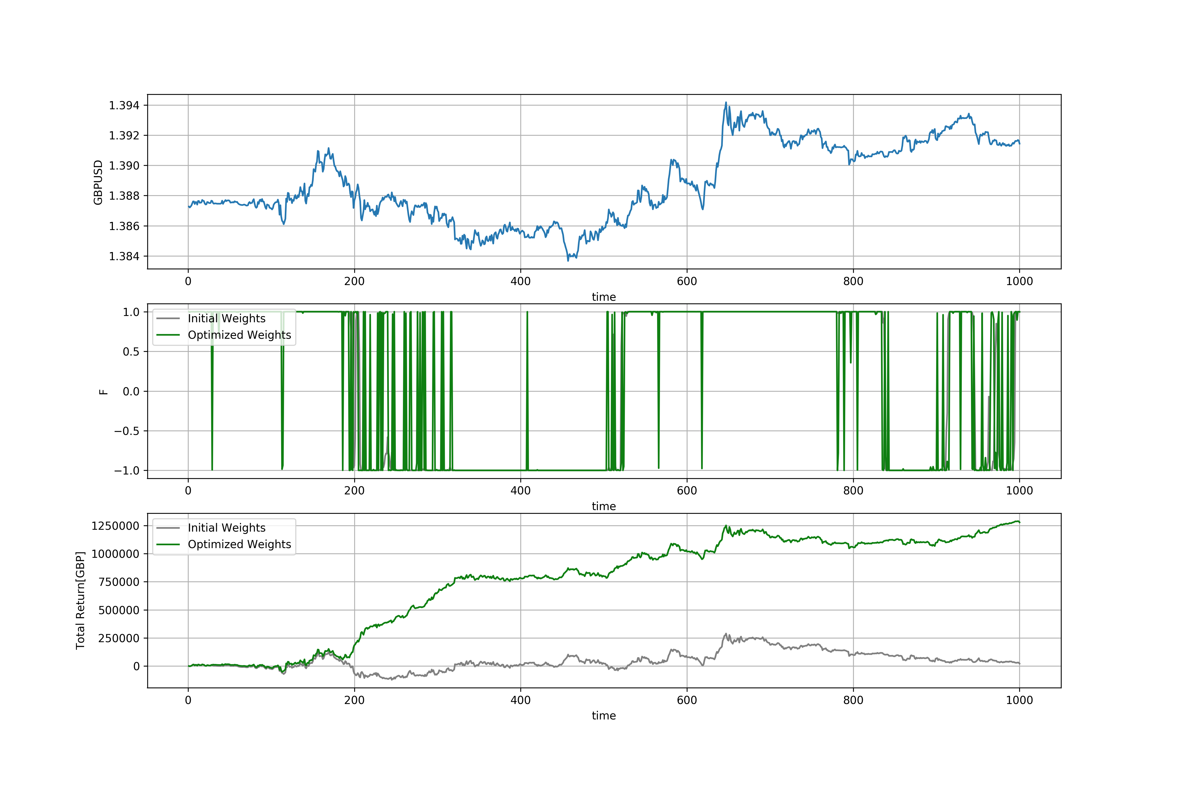The image size is (1179, 786).
Task: Click x-axis tick 400 under GBPUSD plot
Action: point(521,281)
